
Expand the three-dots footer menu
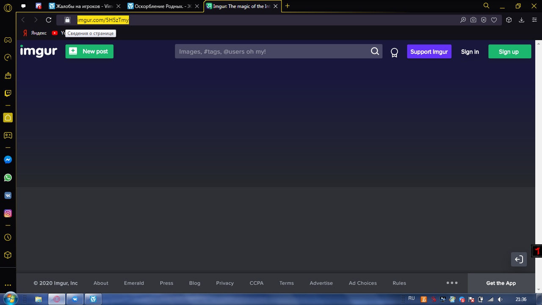[x=452, y=283]
